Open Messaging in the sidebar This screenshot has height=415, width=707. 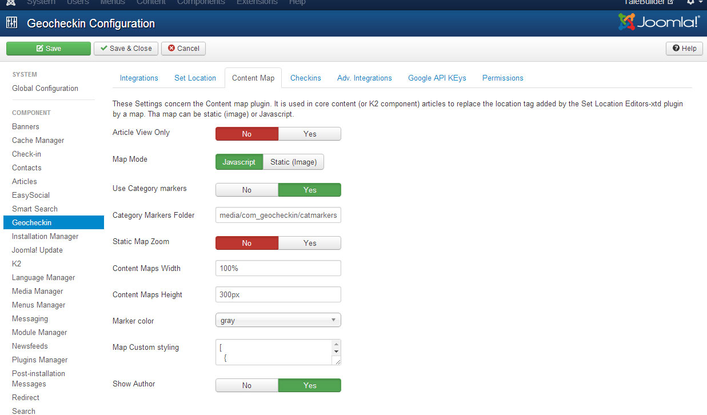coord(30,319)
